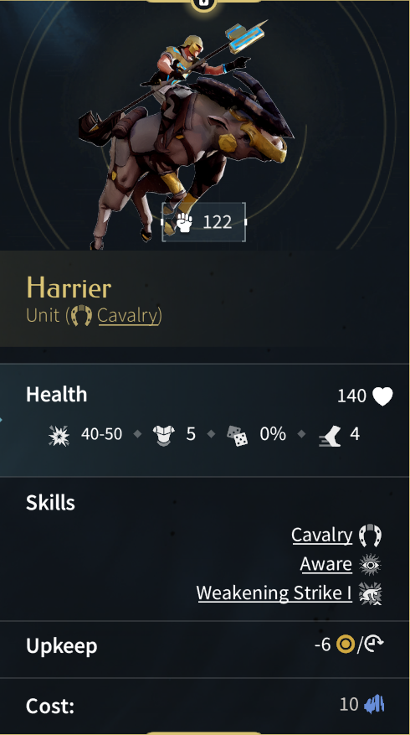The height and width of the screenshot is (735, 410).
Task: Click the horseshoe icon next to Unit
Action: [81, 315]
